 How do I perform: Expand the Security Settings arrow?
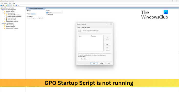5,18
